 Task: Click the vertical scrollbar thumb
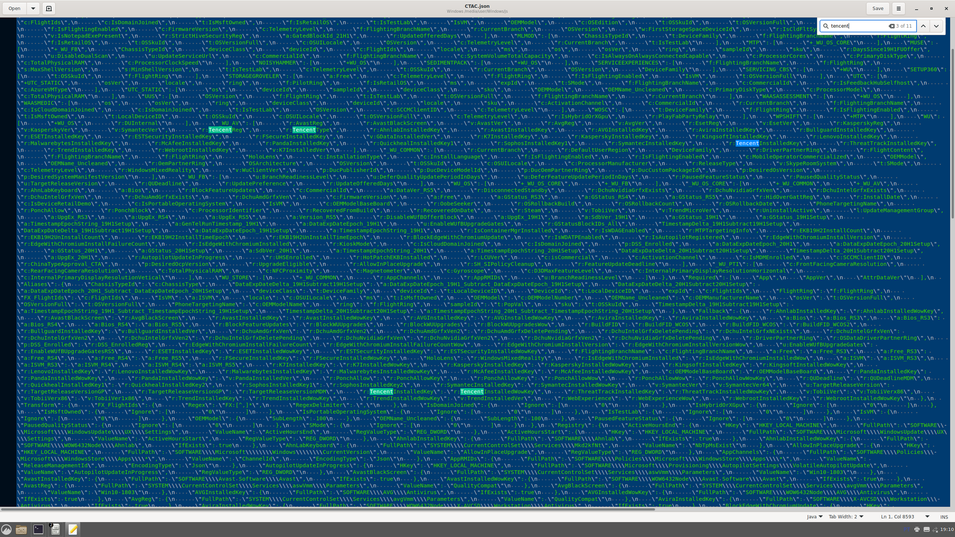tap(952, 134)
